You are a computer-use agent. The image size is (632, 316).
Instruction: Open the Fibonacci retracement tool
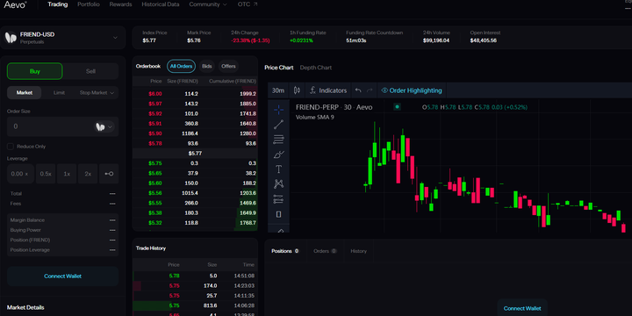[278, 140]
